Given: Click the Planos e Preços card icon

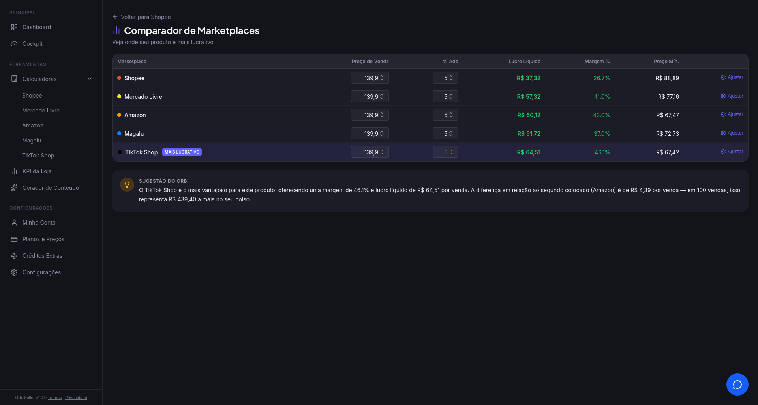Looking at the screenshot, I should [14, 239].
